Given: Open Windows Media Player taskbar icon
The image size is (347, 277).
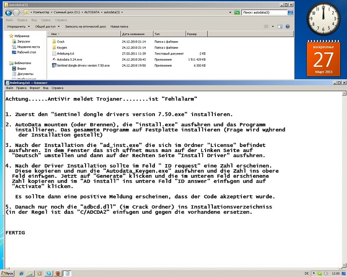Looking at the screenshot, I should coord(39,274).
